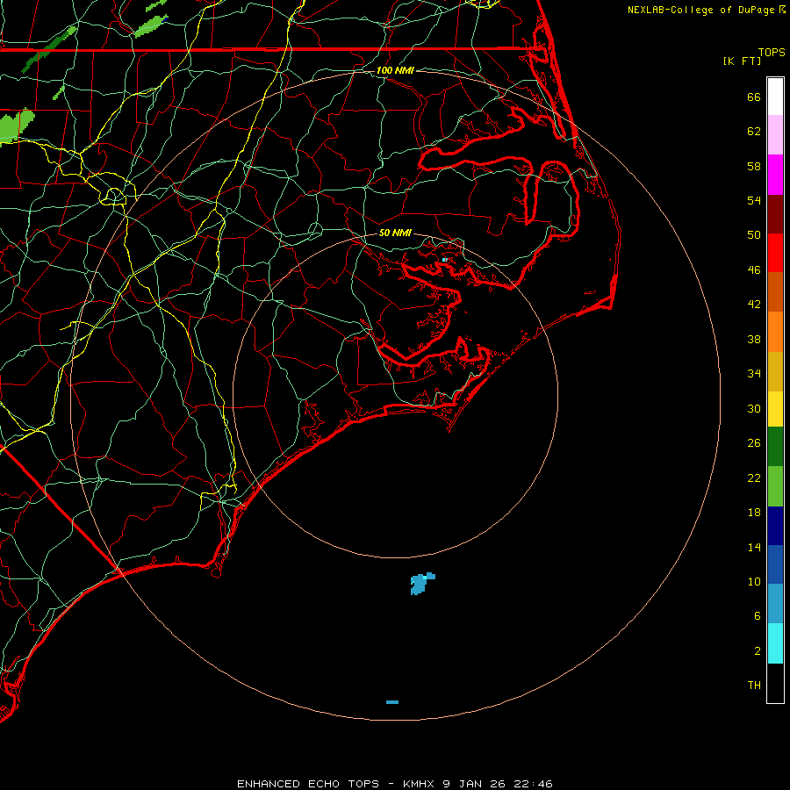The width and height of the screenshot is (790, 790).
Task: Pick the magenta 58 legend swatch
Action: 775,174
